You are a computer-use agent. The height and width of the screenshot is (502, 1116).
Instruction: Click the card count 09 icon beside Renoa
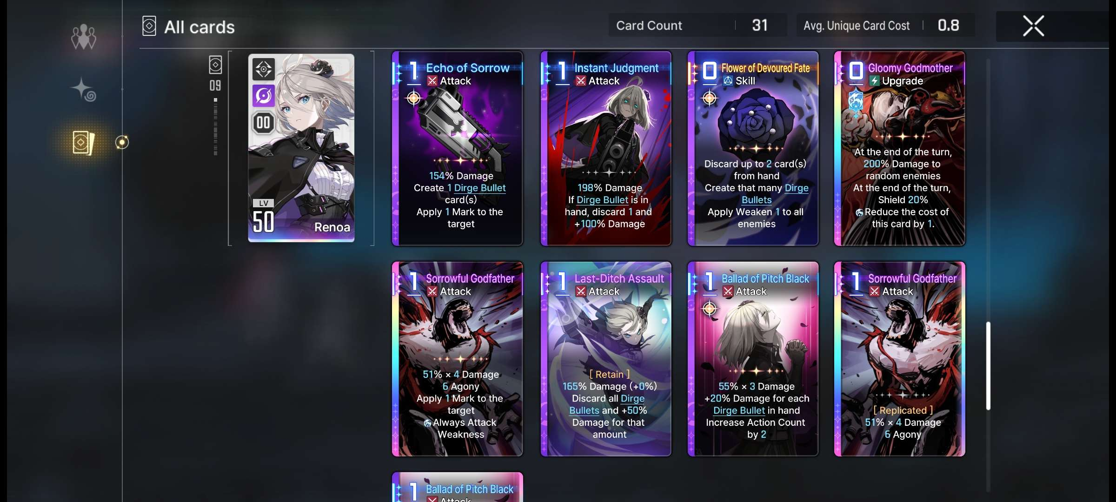pyautogui.click(x=215, y=73)
